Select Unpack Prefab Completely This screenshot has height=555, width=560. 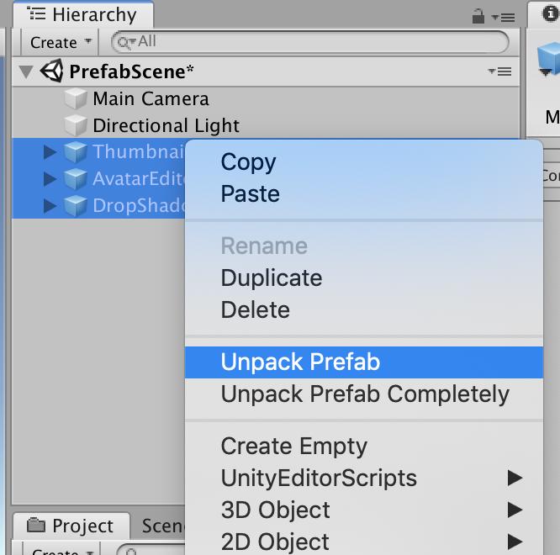click(x=364, y=394)
